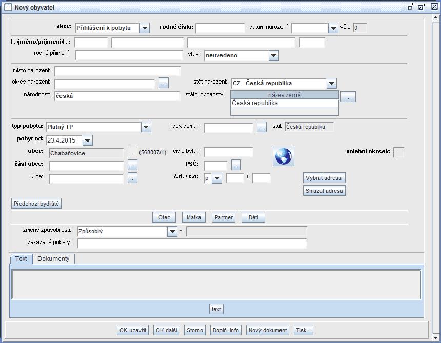
Task: Open index domu browse button
Action: [x=262, y=127]
